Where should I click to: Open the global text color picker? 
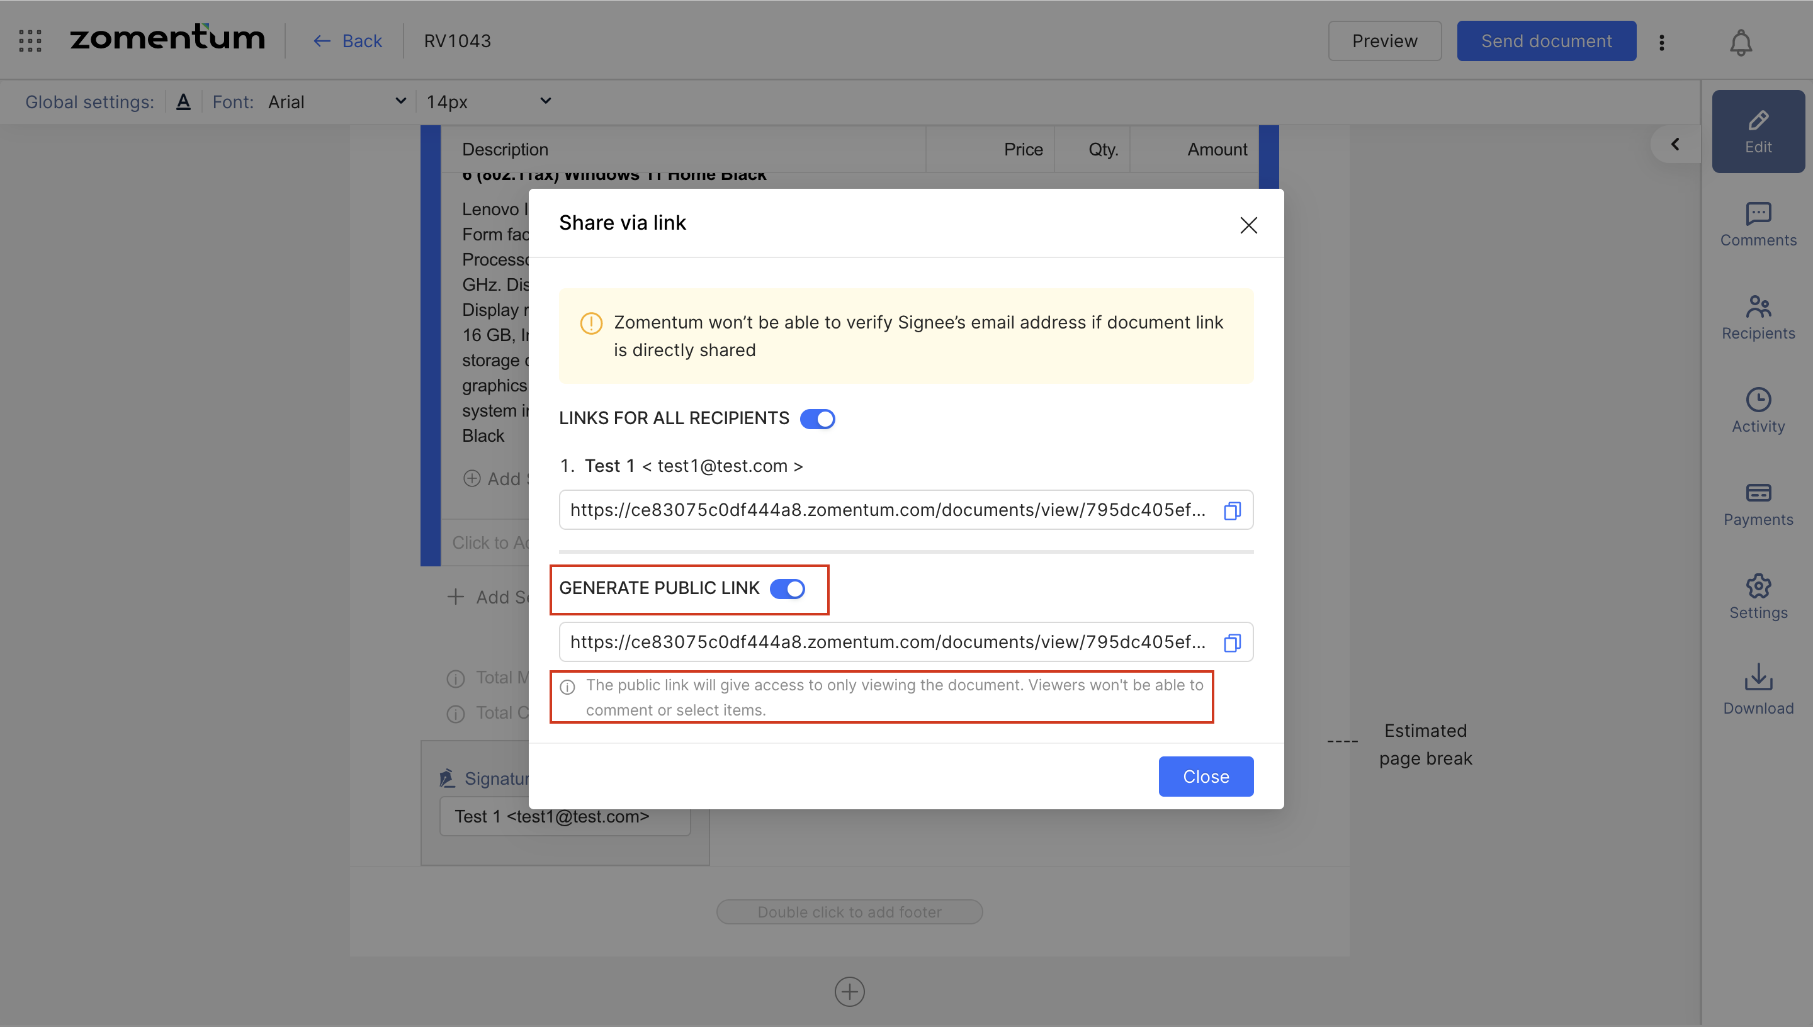183,101
